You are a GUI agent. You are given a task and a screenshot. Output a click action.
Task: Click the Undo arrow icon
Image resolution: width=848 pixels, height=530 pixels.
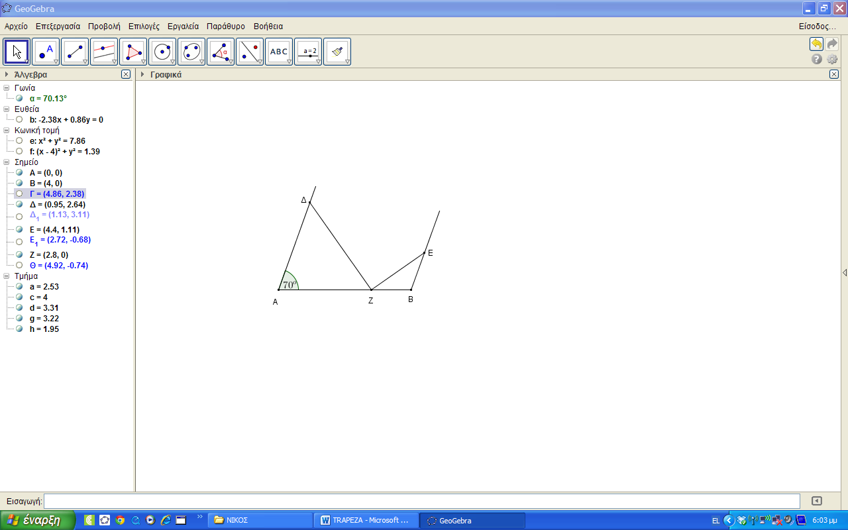coord(816,44)
